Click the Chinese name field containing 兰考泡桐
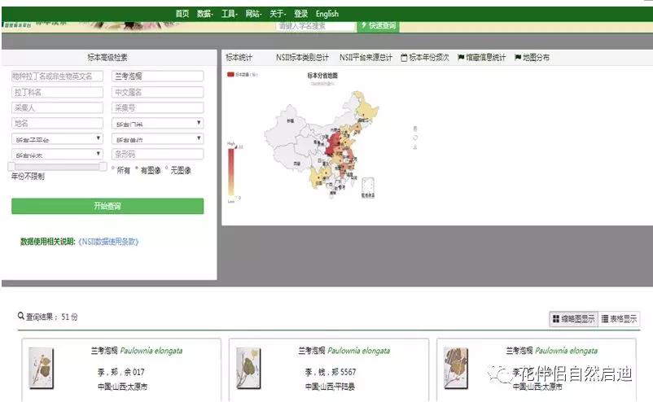This screenshot has height=402, width=653. 157,76
